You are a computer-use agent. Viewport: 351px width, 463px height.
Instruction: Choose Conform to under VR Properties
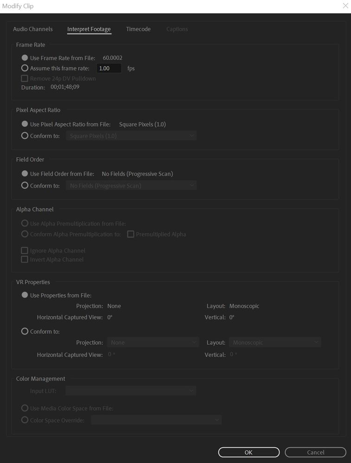pos(25,331)
